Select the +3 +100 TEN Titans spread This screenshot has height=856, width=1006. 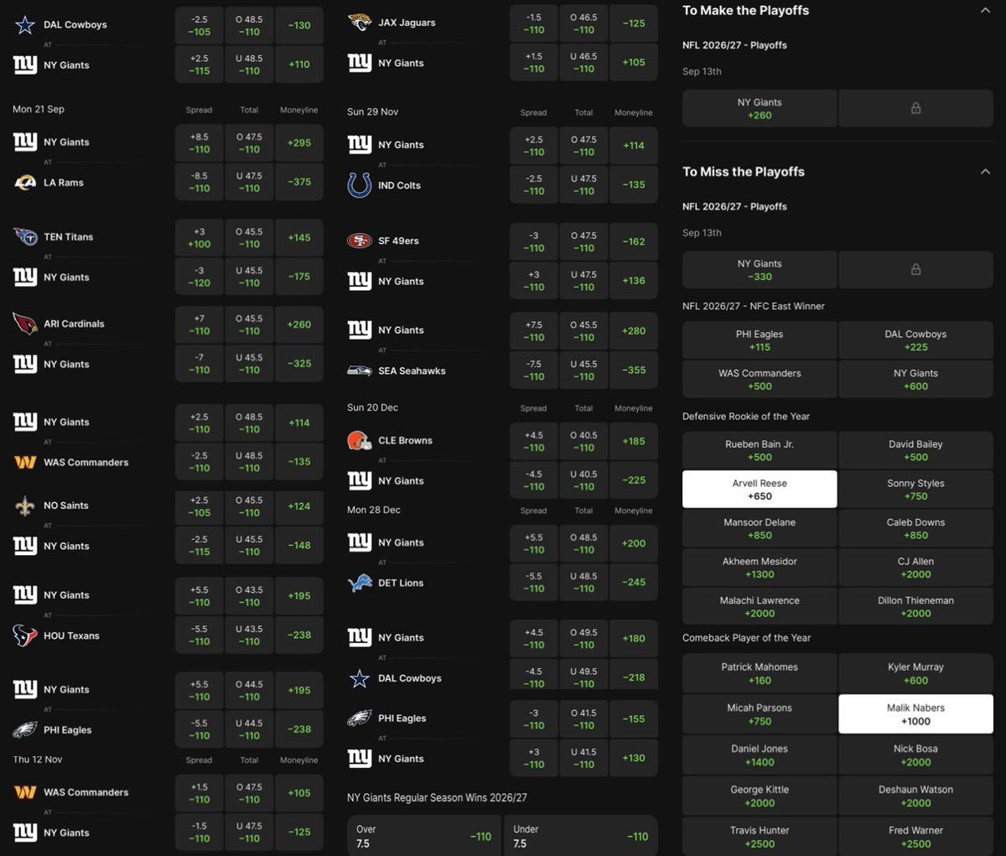200,237
